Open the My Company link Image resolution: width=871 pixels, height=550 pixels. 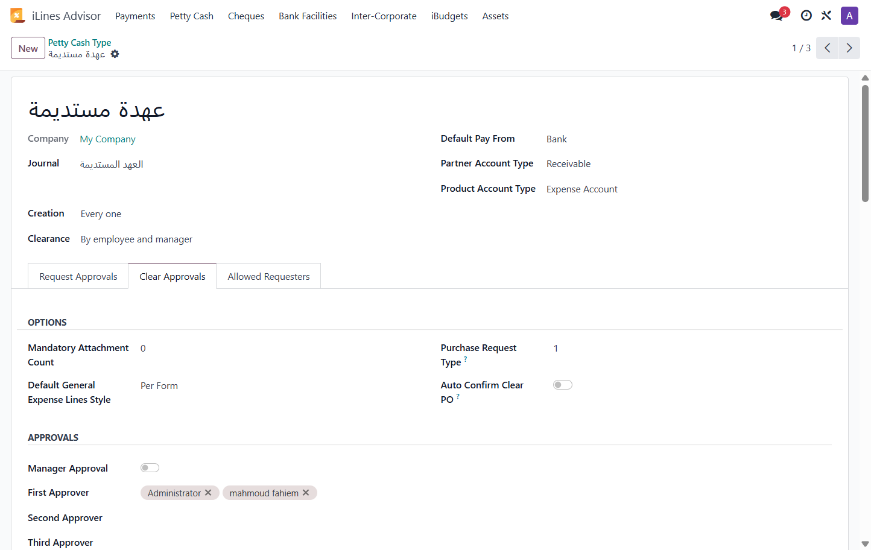coord(108,139)
